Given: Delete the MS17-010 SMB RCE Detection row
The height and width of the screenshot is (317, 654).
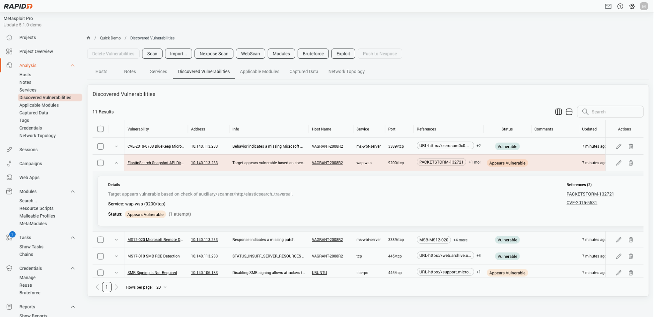Looking at the screenshot, I should coord(631,256).
